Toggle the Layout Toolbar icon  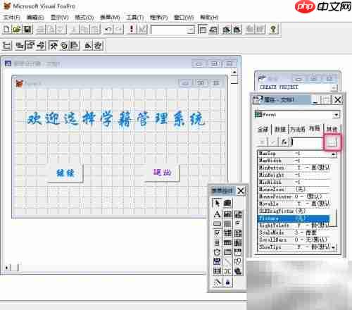(74, 46)
